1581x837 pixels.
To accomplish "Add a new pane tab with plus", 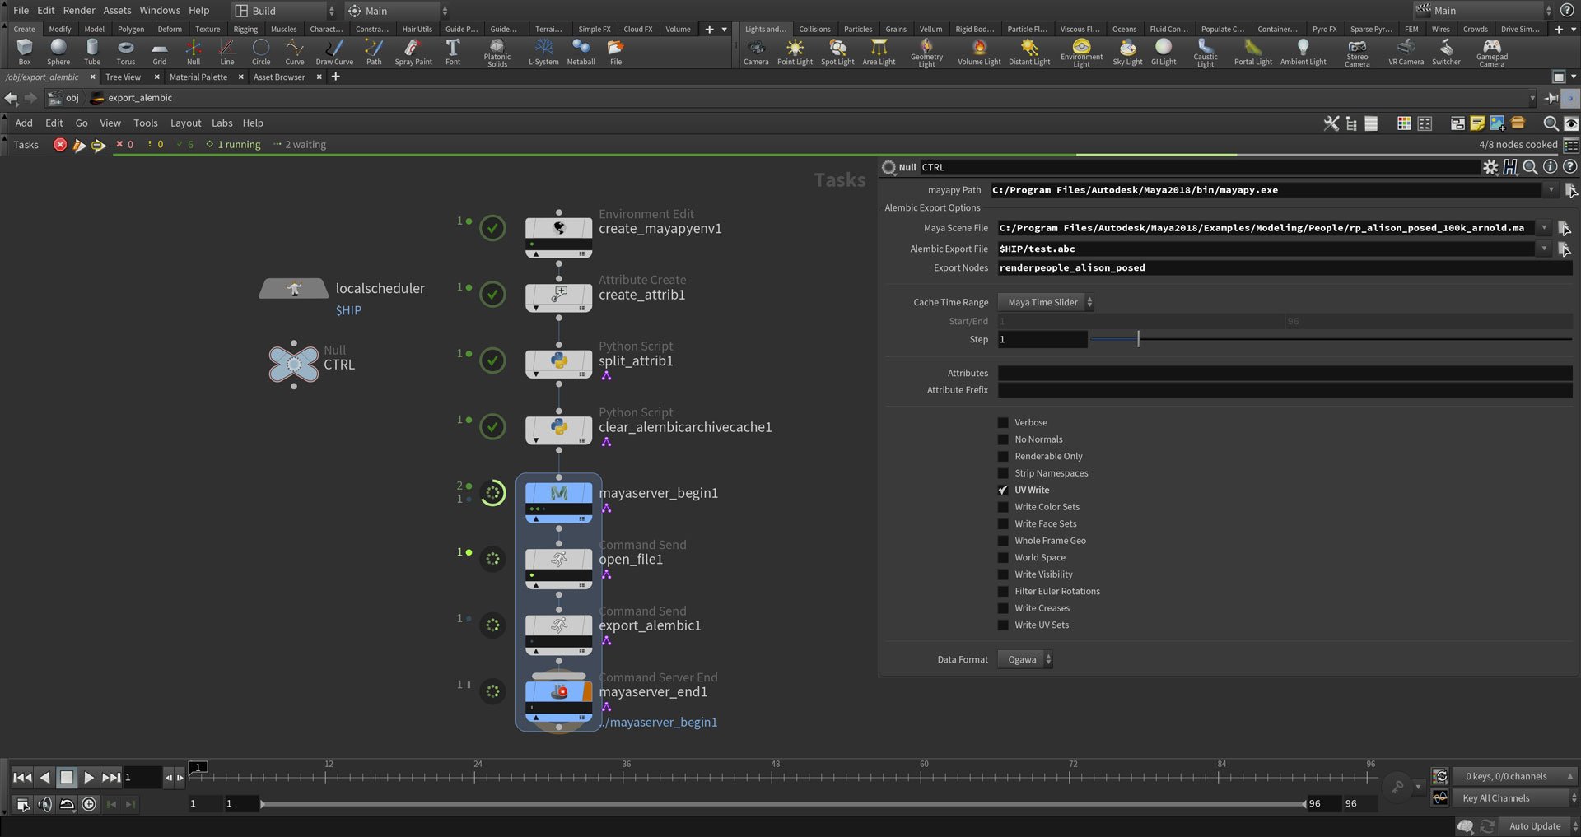I will [x=335, y=77].
